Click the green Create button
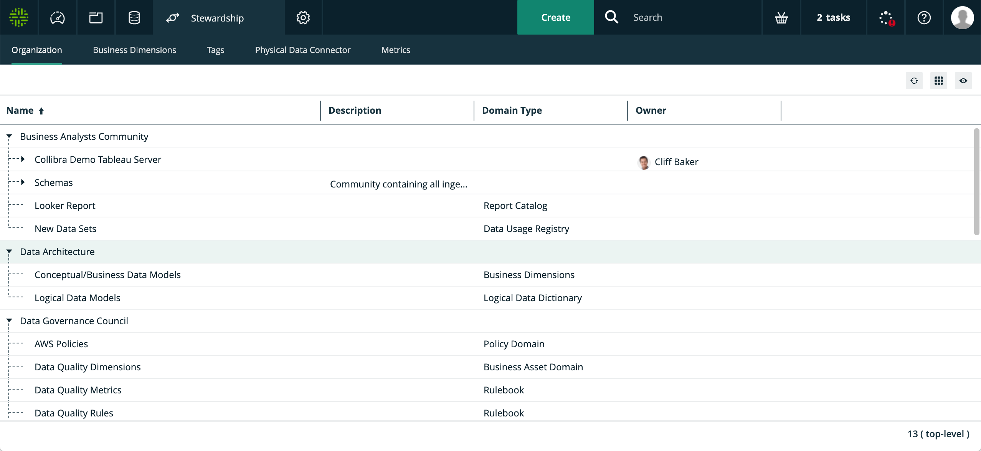The width and height of the screenshot is (981, 451). pyautogui.click(x=555, y=17)
